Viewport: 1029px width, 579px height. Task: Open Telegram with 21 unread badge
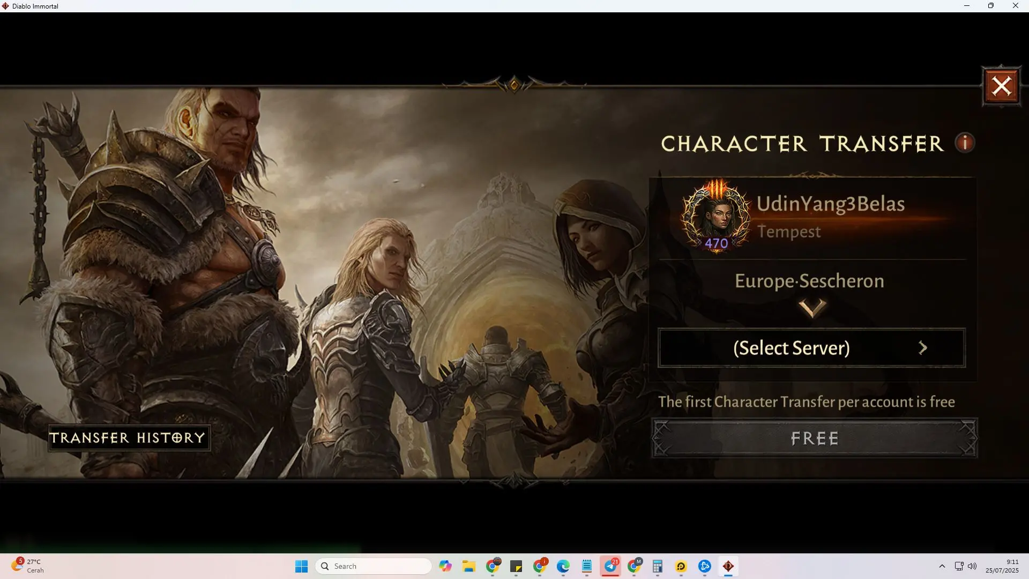610,566
